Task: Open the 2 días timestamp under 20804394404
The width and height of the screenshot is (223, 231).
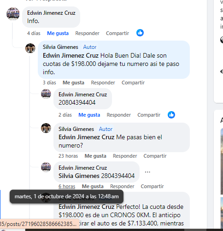Action: [65, 115]
